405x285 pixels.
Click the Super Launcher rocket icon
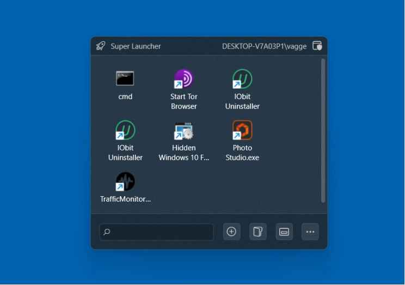click(x=101, y=46)
